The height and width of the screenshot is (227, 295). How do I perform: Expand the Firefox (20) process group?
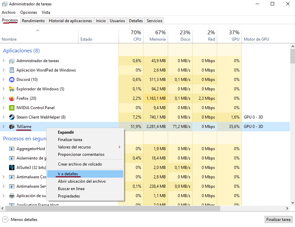(4, 98)
